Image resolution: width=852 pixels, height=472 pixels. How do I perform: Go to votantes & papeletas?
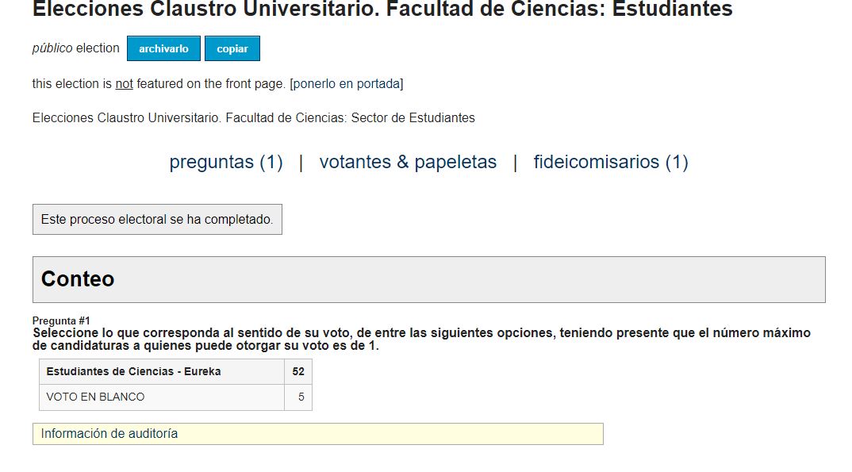click(x=408, y=162)
